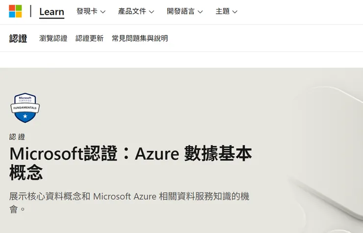Open 常見問題集與說明

click(140, 38)
